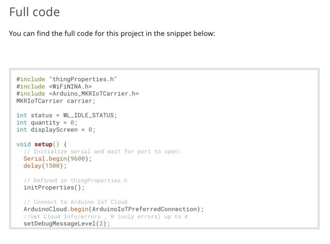Click the #include <WiFiNINA.h> line
This screenshot has width=330, height=244.
click(x=54, y=87)
